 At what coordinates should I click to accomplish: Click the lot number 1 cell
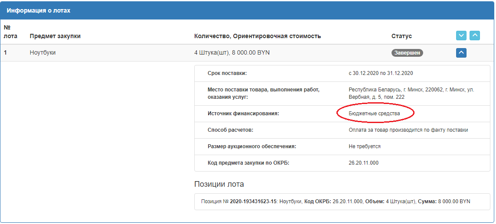[x=5, y=53]
